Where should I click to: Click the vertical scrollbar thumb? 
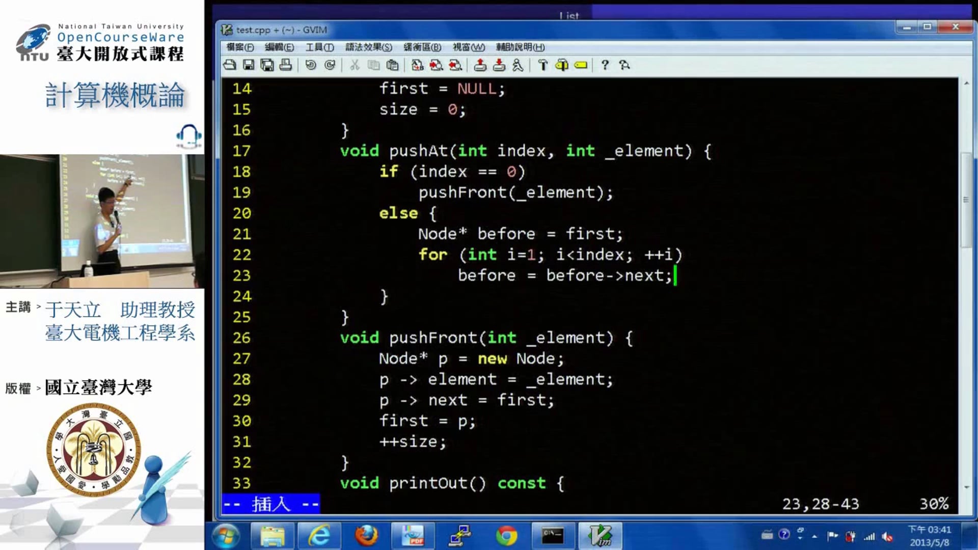click(x=966, y=200)
